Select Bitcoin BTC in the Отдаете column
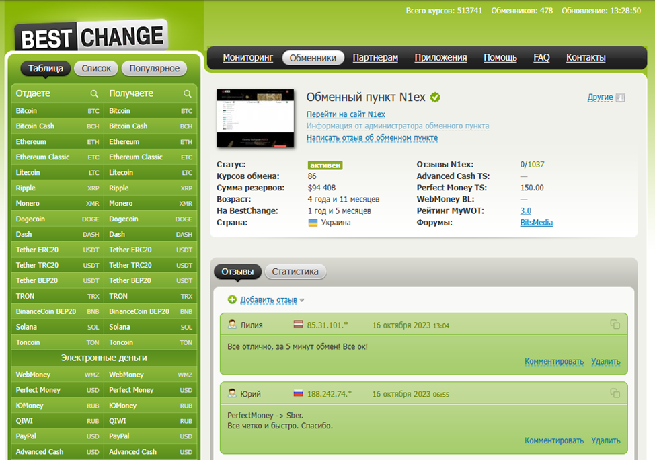 click(x=57, y=111)
